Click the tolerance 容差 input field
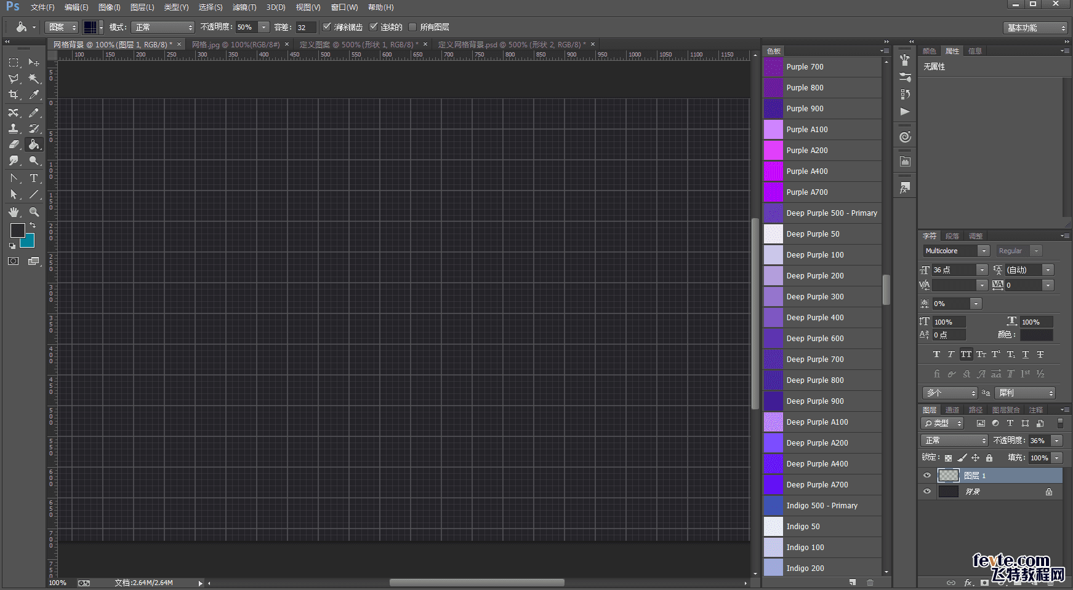The image size is (1073, 590). (x=305, y=27)
